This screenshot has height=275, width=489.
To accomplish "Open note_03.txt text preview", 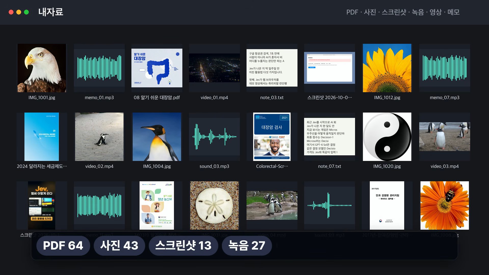I will (x=272, y=68).
